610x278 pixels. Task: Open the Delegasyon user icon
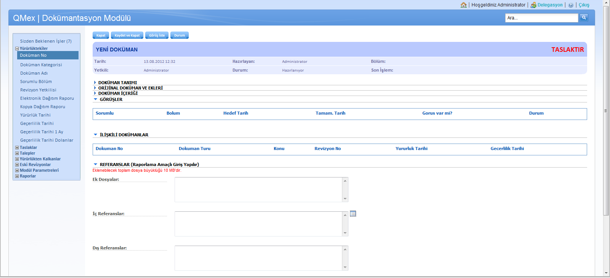coord(533,5)
